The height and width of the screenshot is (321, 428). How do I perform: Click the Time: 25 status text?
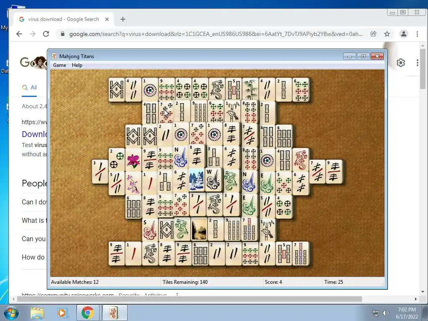point(334,282)
